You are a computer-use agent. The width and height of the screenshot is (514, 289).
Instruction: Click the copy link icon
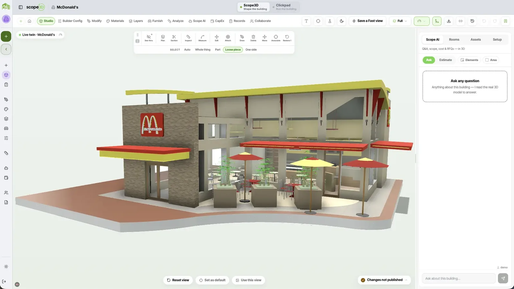(x=460, y=21)
